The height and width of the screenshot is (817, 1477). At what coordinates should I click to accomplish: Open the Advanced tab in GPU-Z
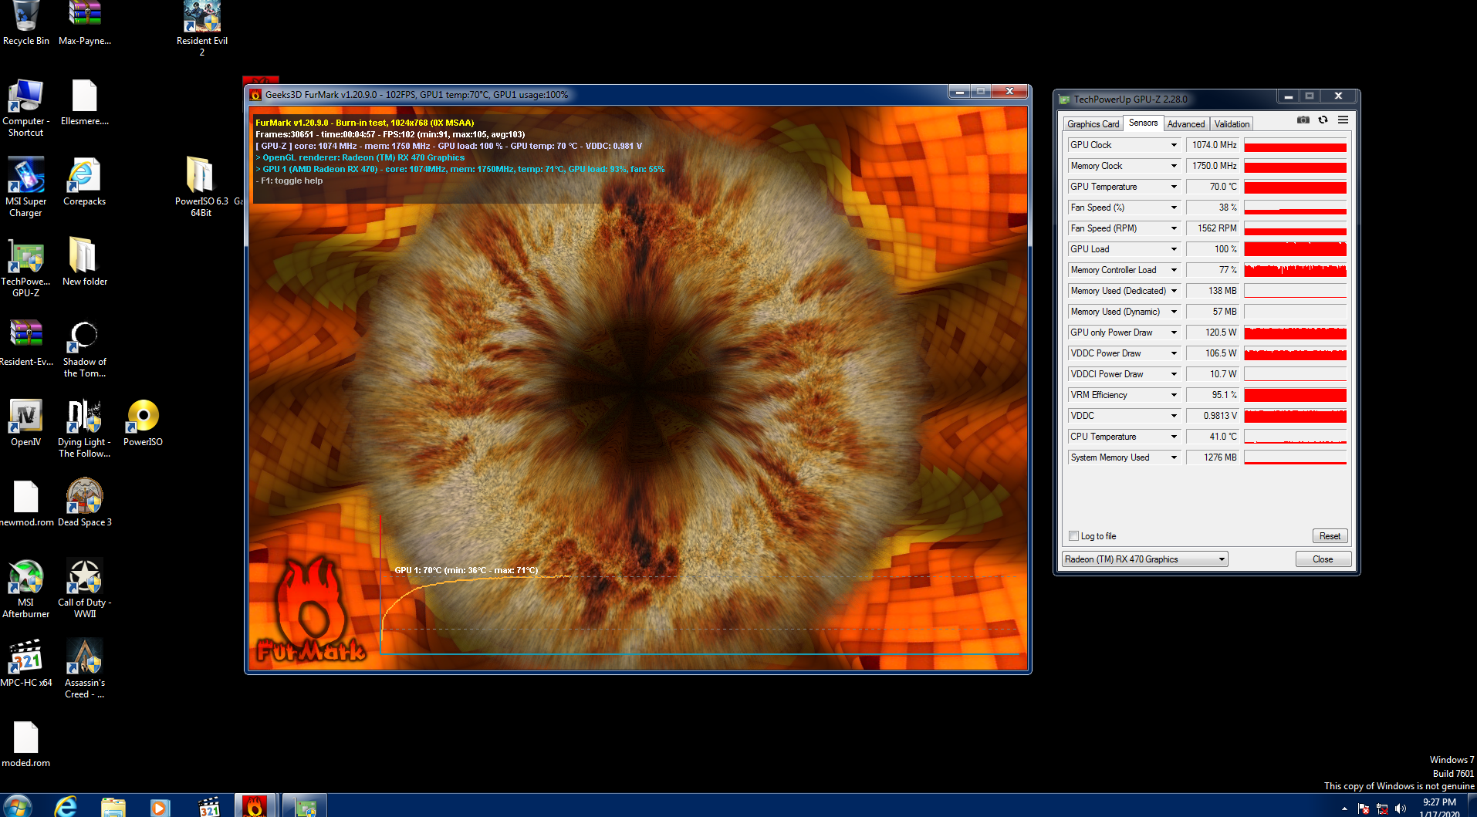(1186, 124)
